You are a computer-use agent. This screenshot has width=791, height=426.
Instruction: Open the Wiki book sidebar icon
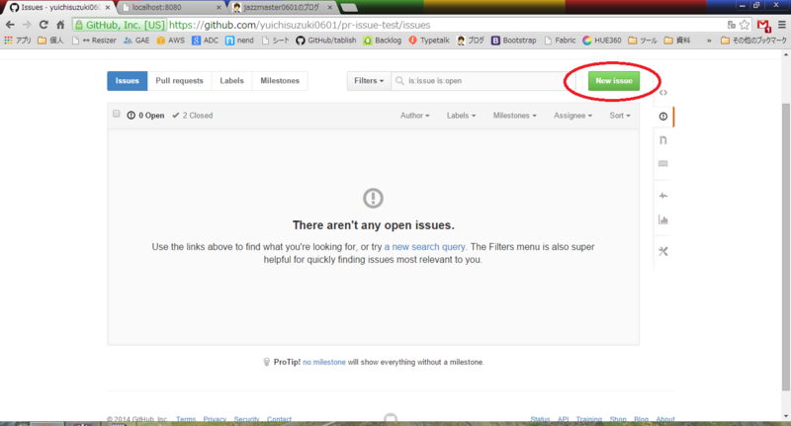(662, 163)
